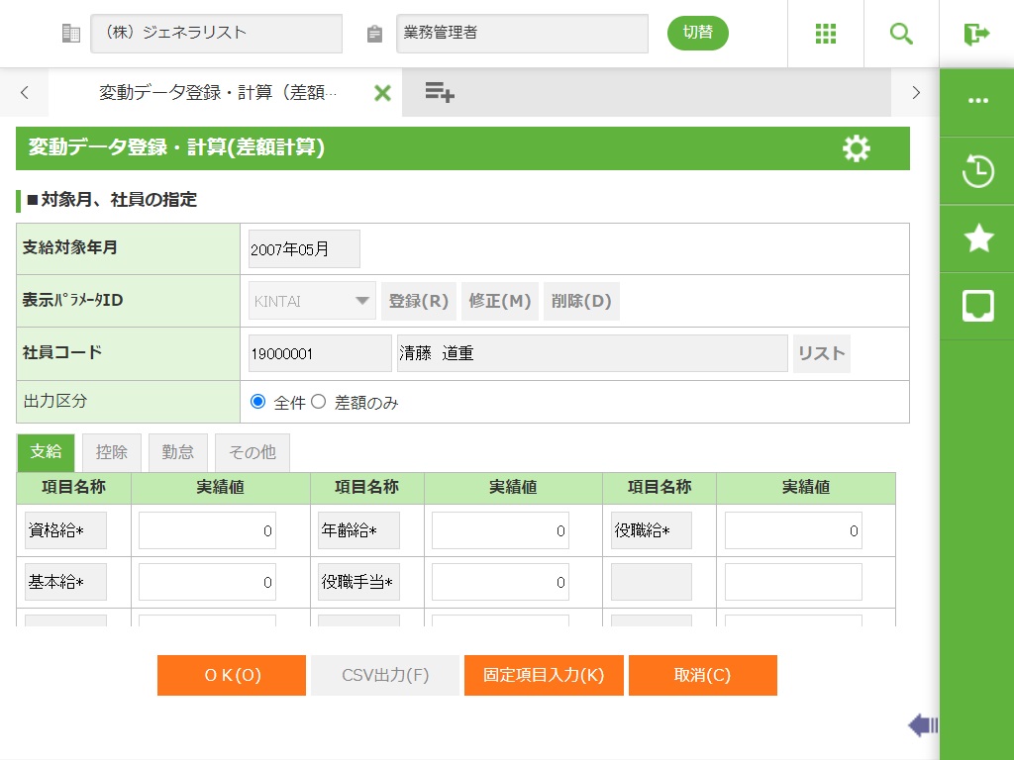Click the 切替 switch button
Screen dimensions: 1014x760
[x=697, y=33]
